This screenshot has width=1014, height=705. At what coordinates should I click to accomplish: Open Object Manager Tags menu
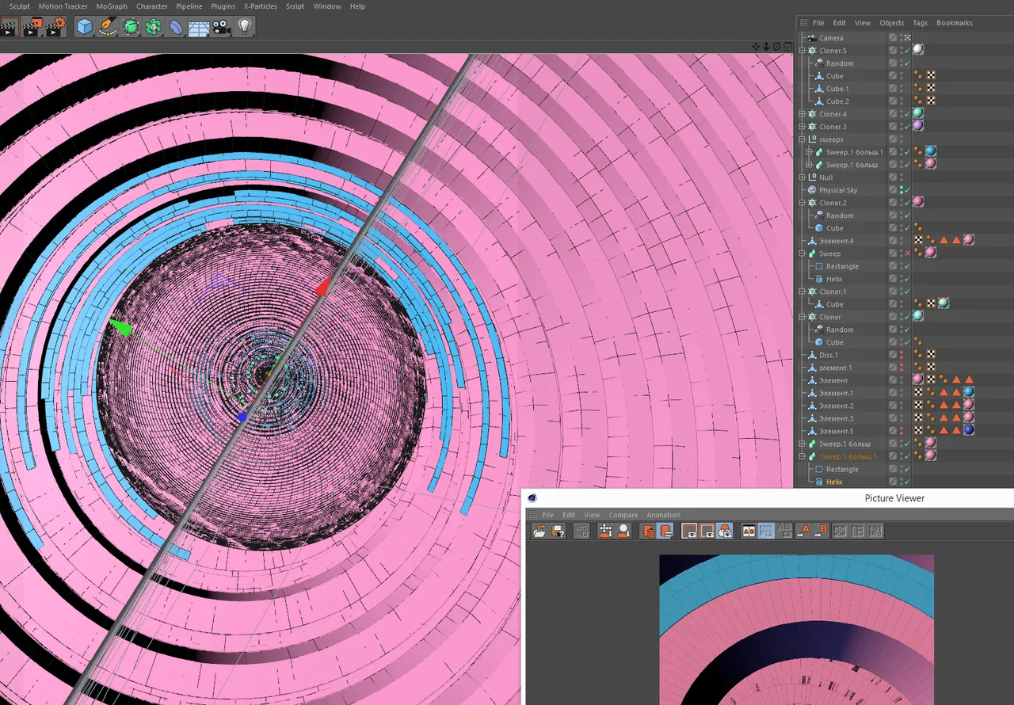920,23
